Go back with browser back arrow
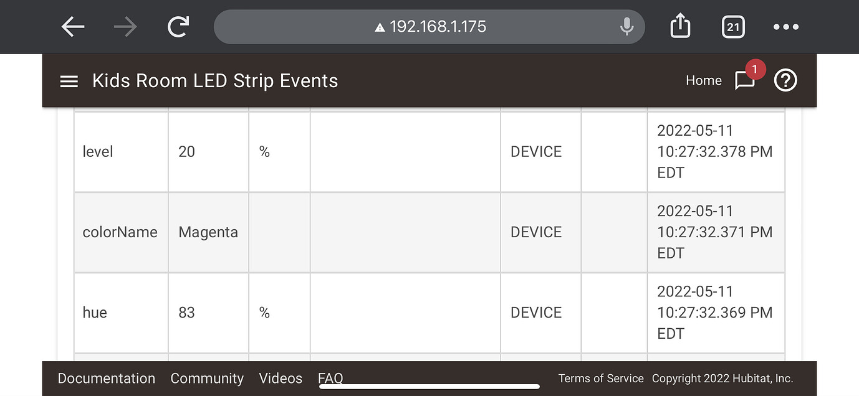859x396 pixels. (73, 27)
